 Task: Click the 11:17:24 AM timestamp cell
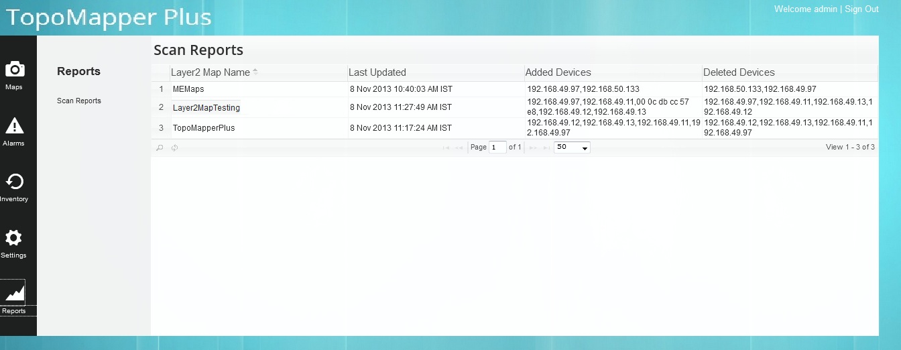(436, 127)
